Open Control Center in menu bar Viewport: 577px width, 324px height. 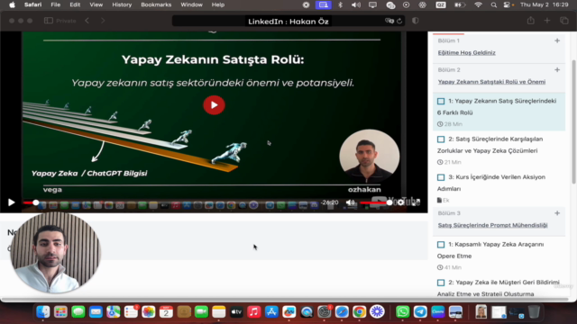coord(507,4)
